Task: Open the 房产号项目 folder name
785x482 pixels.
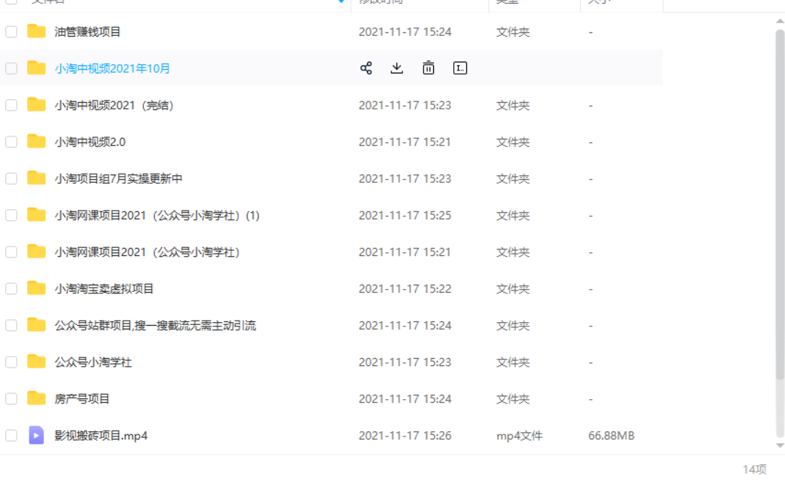Action: pyautogui.click(x=82, y=399)
